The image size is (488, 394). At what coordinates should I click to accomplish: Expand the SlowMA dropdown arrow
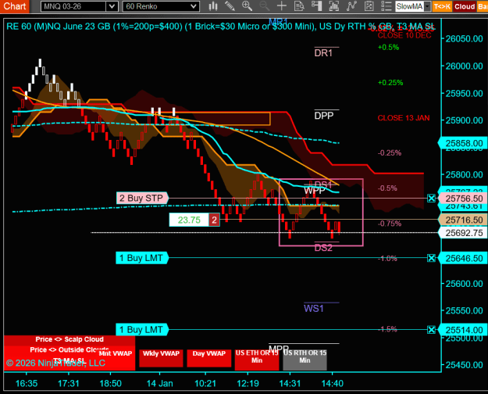coord(427,6)
